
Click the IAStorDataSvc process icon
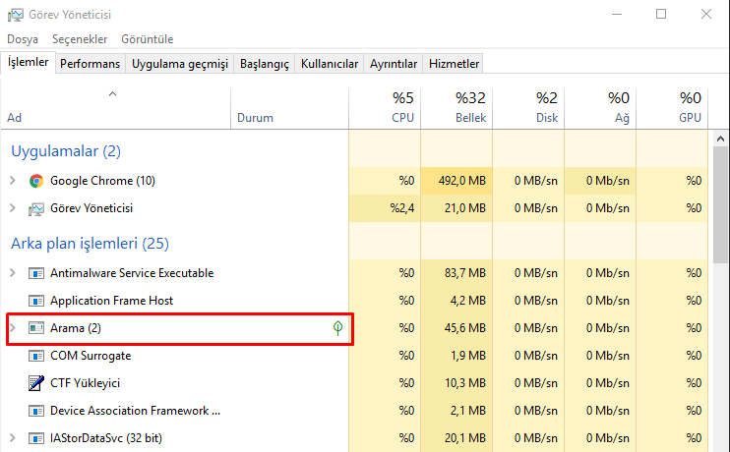click(36, 438)
